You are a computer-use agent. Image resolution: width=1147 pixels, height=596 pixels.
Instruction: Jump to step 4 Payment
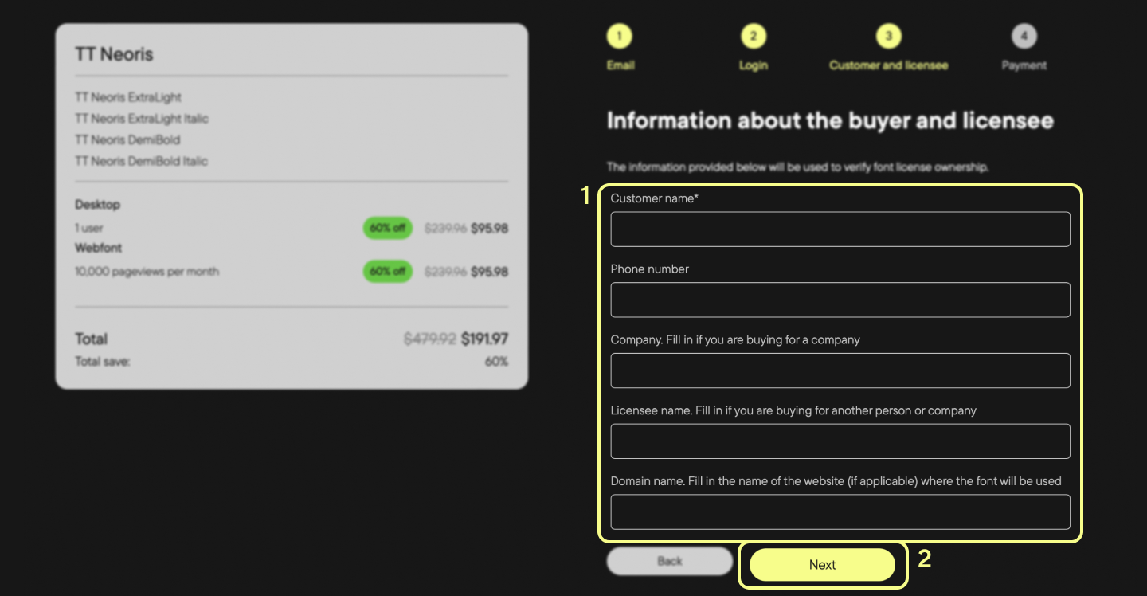point(1024,36)
